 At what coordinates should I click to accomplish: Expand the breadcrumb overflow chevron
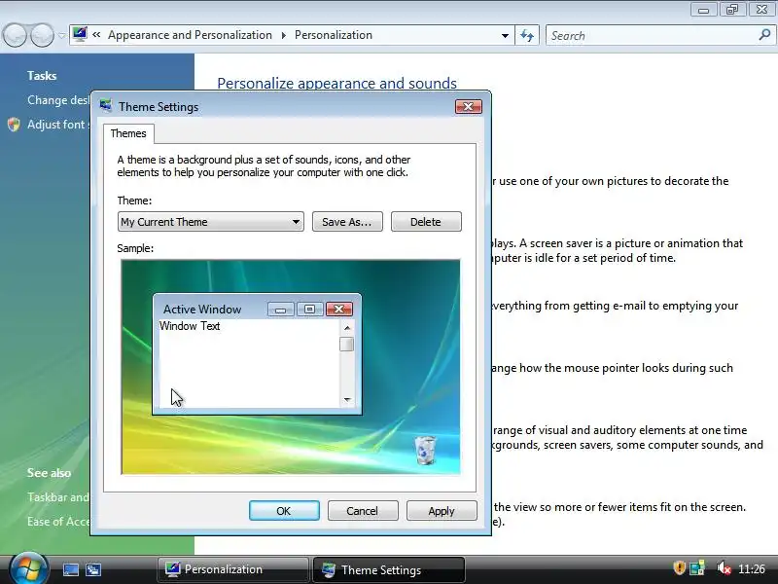(96, 35)
